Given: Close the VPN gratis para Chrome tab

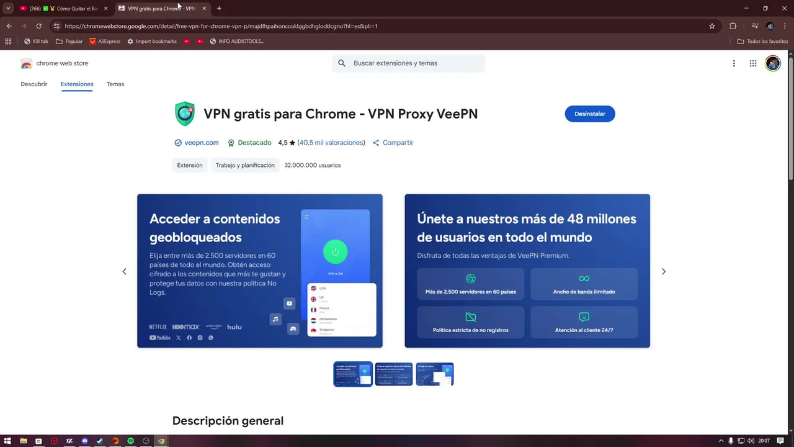Looking at the screenshot, I should 204,9.
